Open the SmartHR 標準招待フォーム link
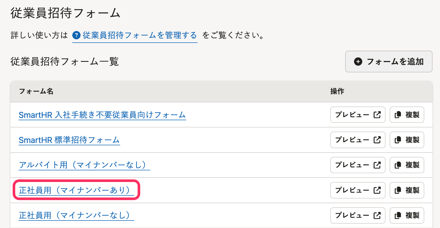440x228 pixels. pyautogui.click(x=69, y=140)
